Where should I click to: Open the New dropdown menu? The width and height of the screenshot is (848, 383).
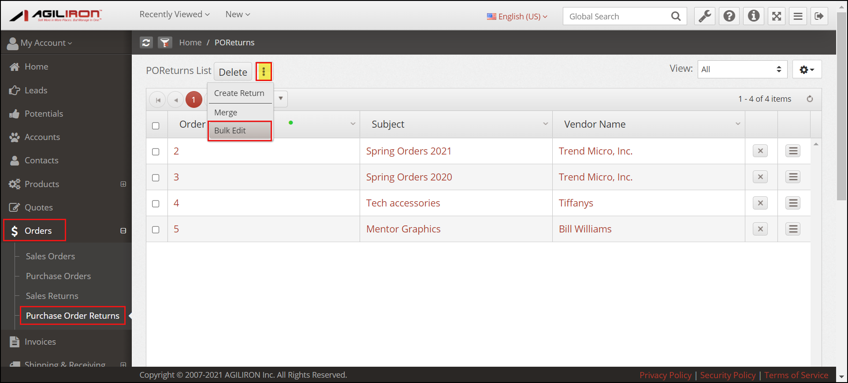tap(238, 15)
